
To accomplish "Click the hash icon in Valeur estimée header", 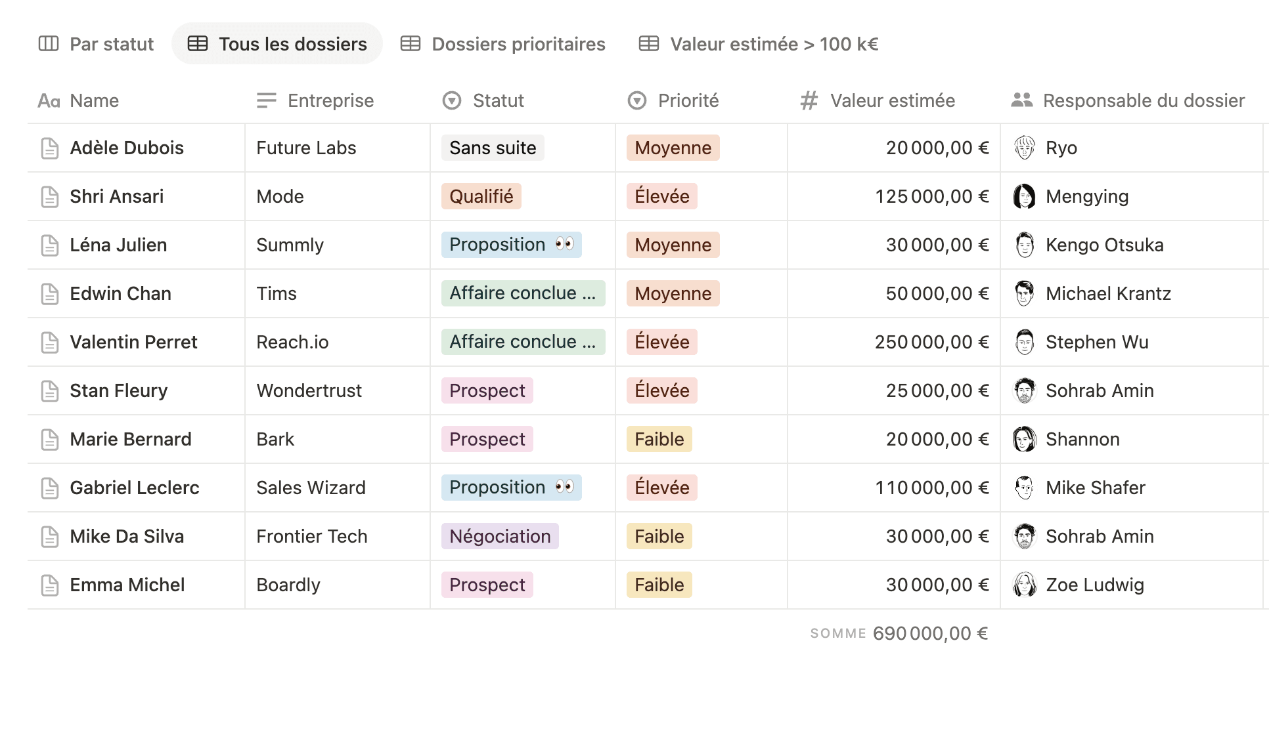I will click(x=809, y=100).
